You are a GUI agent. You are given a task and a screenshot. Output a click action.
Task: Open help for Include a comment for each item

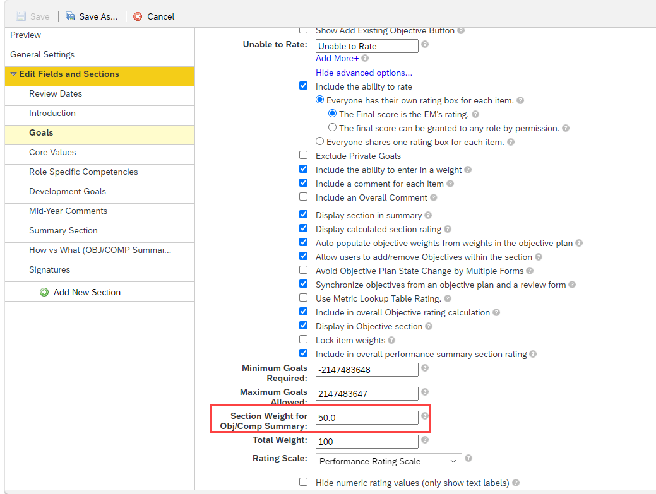click(450, 184)
